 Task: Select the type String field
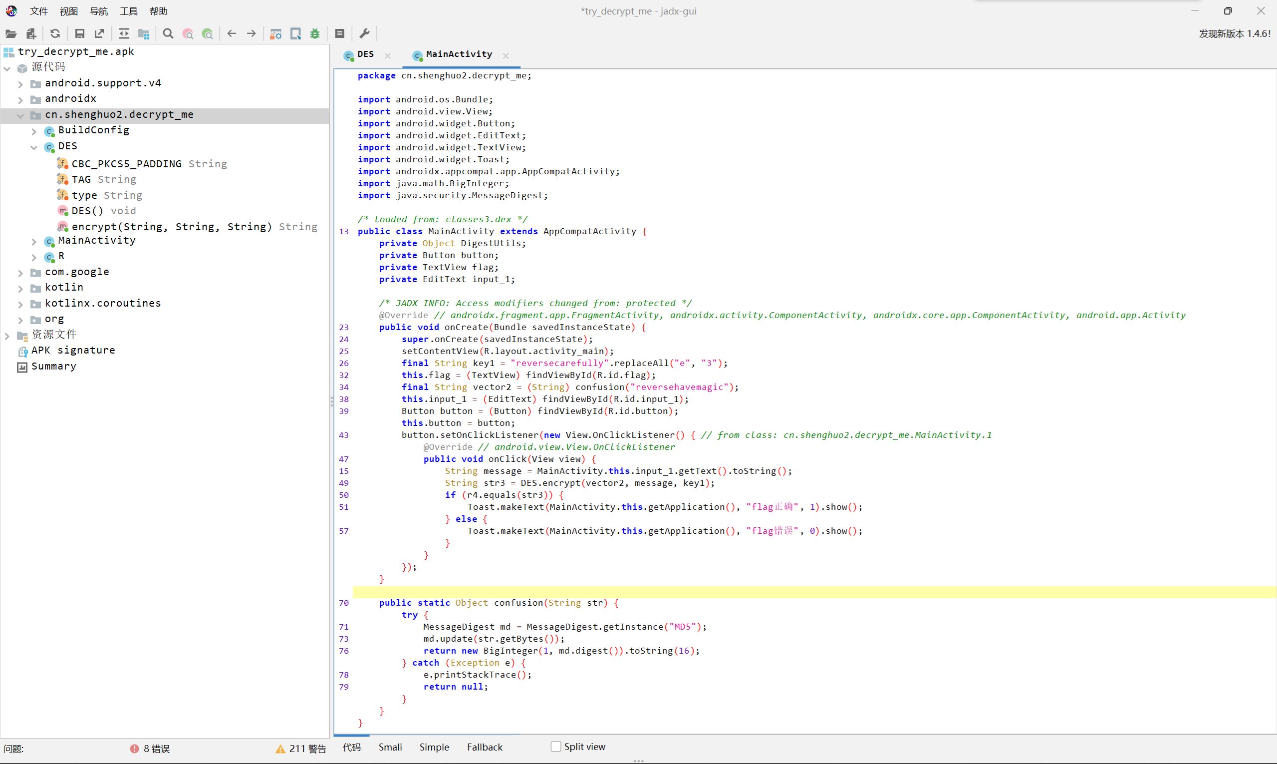[x=107, y=195]
